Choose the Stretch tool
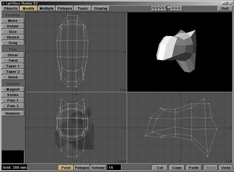This screenshot has width=234, height=172. [13, 37]
